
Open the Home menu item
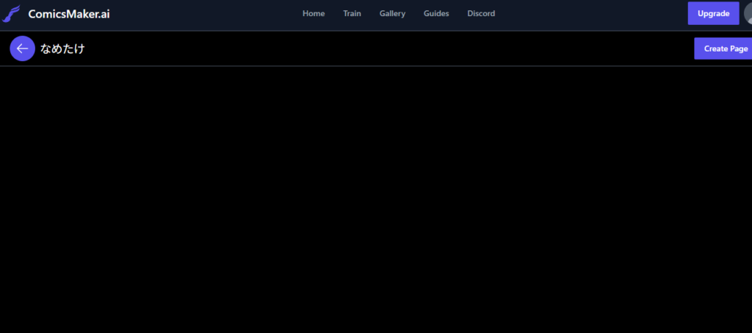[x=314, y=13]
